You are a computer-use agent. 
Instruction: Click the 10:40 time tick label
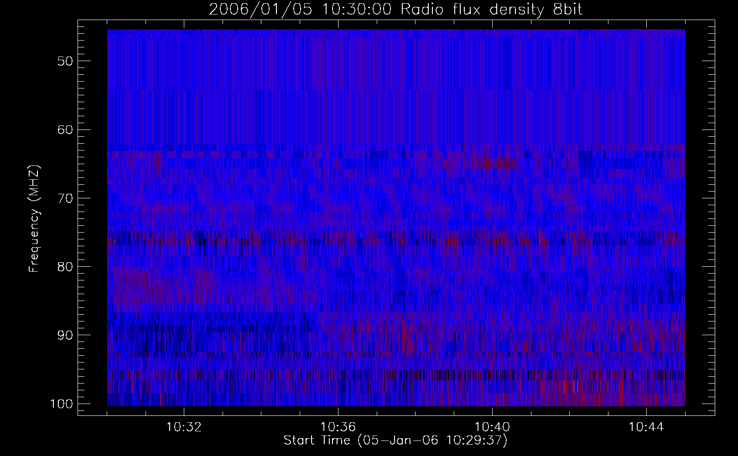(492, 427)
